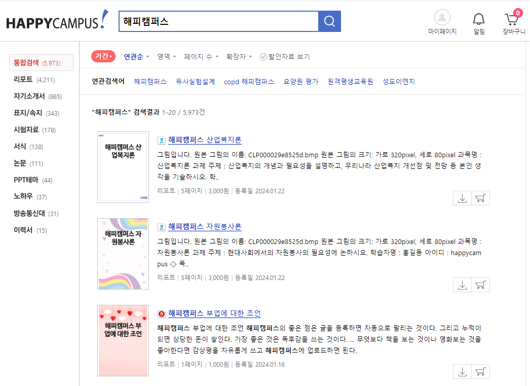530x386 pixels.
Task: Download the 해피캠퍼스 산업복지론 document
Action: pyautogui.click(x=462, y=198)
